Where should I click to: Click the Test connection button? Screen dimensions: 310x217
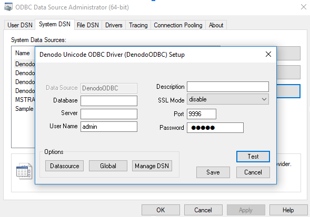[x=253, y=157]
